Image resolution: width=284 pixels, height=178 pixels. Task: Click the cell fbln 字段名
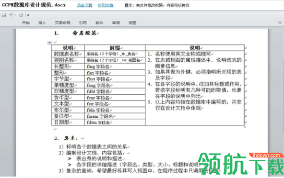pos(115,110)
